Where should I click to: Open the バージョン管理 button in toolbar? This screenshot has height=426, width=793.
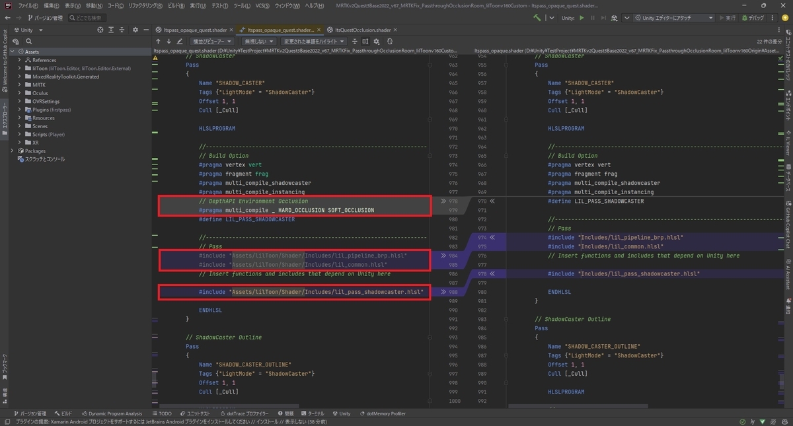click(x=44, y=18)
